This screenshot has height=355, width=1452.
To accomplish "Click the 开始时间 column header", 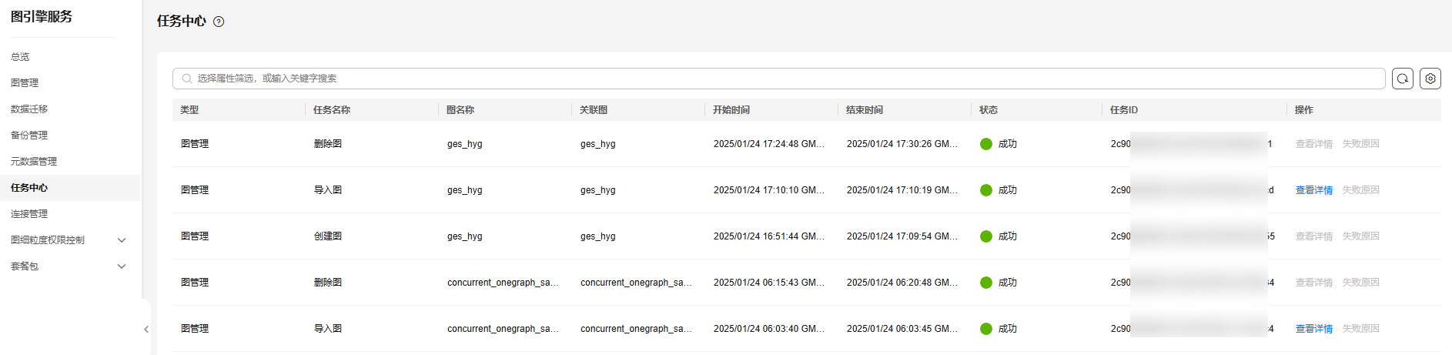I will pyautogui.click(x=731, y=110).
